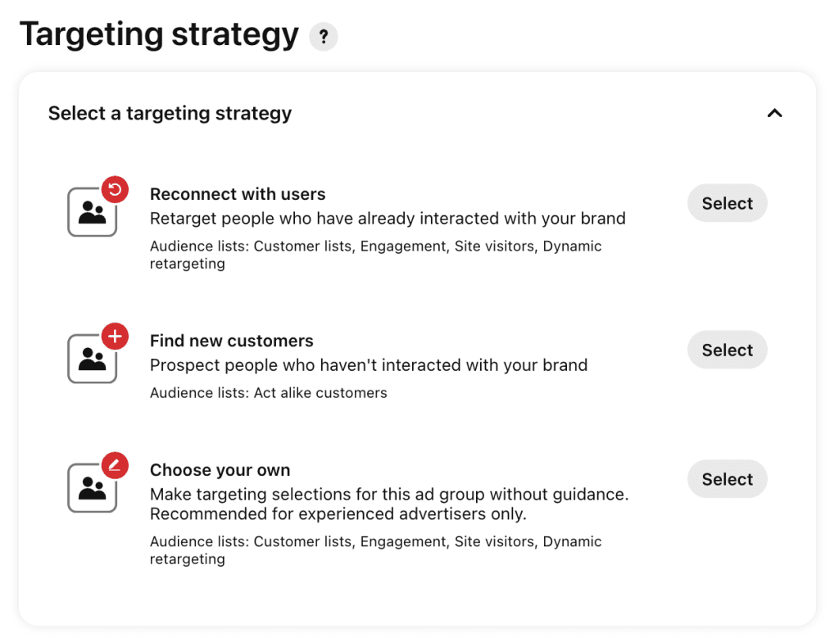Collapse the targeting strategy section chevron
The width and height of the screenshot is (839, 642).
[x=774, y=113]
